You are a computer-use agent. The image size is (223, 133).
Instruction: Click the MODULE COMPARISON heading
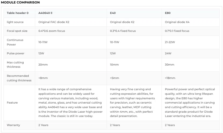pos(20,2)
